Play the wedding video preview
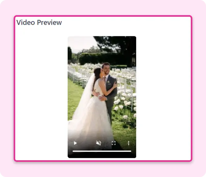206x177 pixels. (75, 143)
